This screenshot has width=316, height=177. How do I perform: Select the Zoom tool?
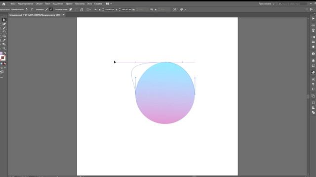pyautogui.click(x=4, y=48)
